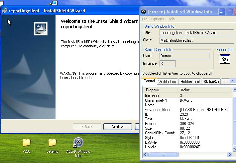Select the Handle row 0x00B8024E
Image resolution: width=236 pixels, height=163 pixels.
click(187, 147)
